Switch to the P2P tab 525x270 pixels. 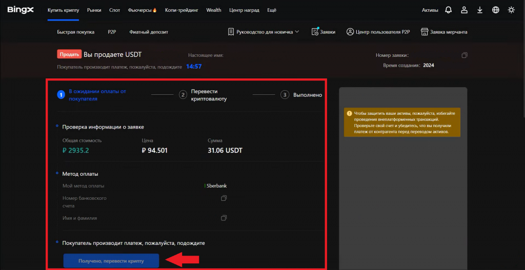tap(112, 32)
